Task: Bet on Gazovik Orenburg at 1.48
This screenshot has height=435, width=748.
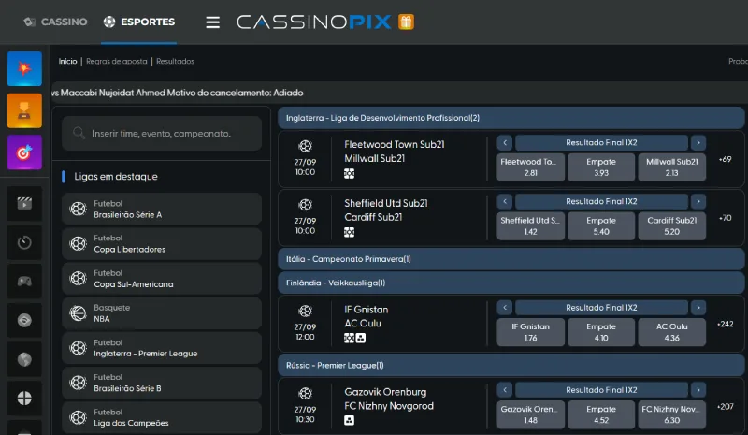Action: 530,414
